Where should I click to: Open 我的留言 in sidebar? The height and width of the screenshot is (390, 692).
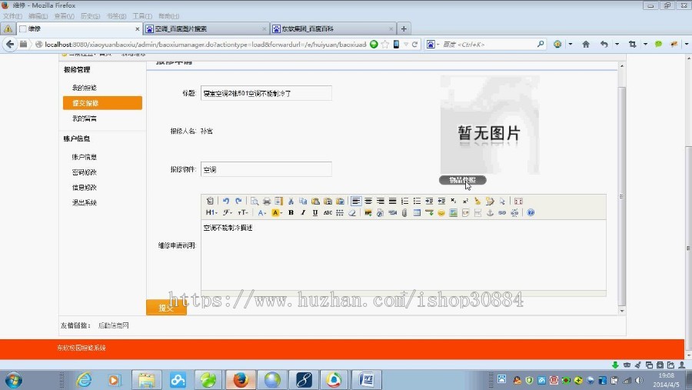pos(85,118)
